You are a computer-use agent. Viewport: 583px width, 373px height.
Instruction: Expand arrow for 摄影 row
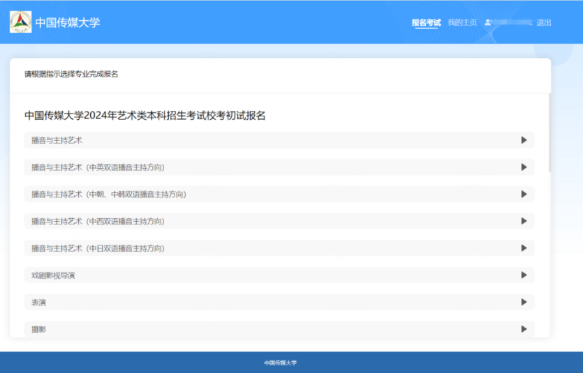tap(524, 329)
